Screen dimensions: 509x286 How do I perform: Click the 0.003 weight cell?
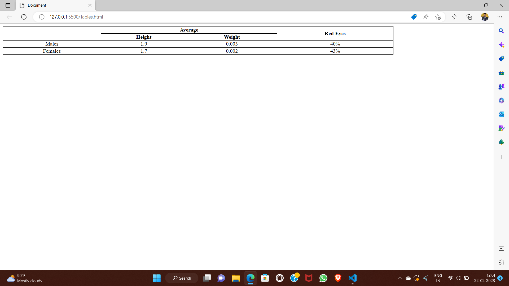click(232, 44)
